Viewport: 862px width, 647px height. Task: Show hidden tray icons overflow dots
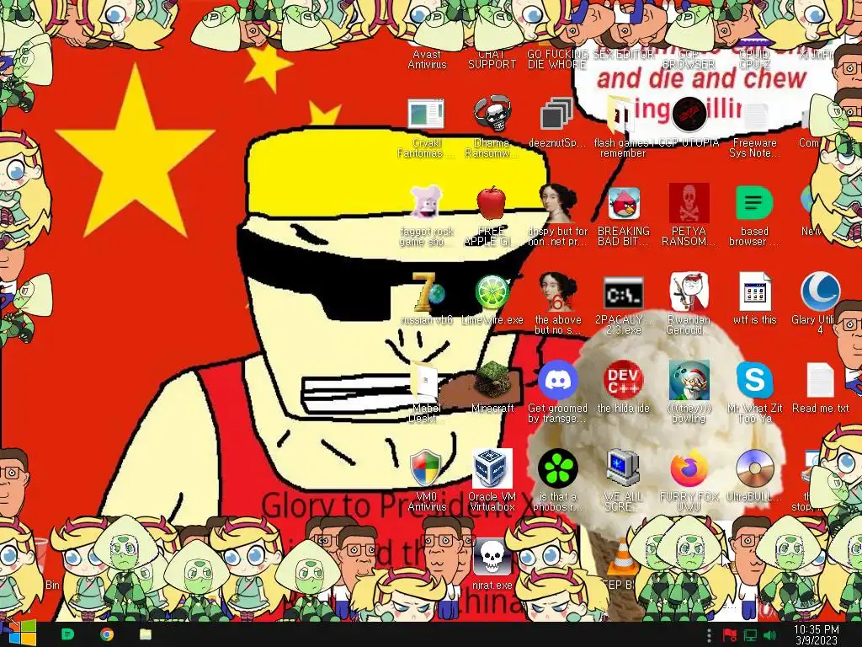coord(709,635)
